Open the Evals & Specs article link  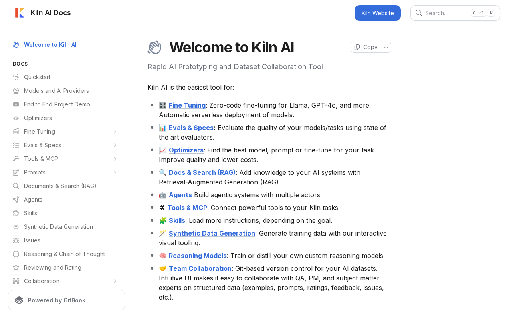(191, 128)
